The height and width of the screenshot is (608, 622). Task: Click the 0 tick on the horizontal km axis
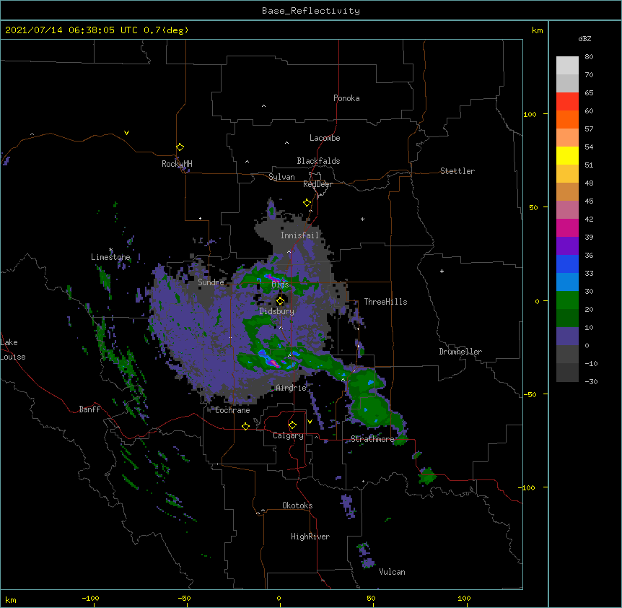click(279, 598)
